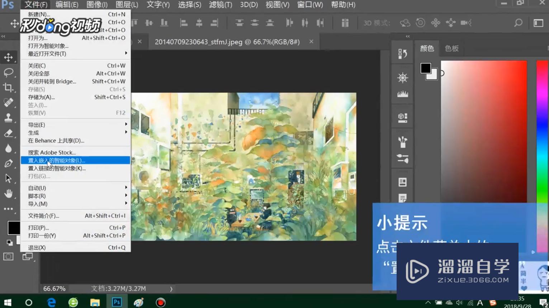
Task: Change screen mode icon in toolbar
Action: point(28,256)
